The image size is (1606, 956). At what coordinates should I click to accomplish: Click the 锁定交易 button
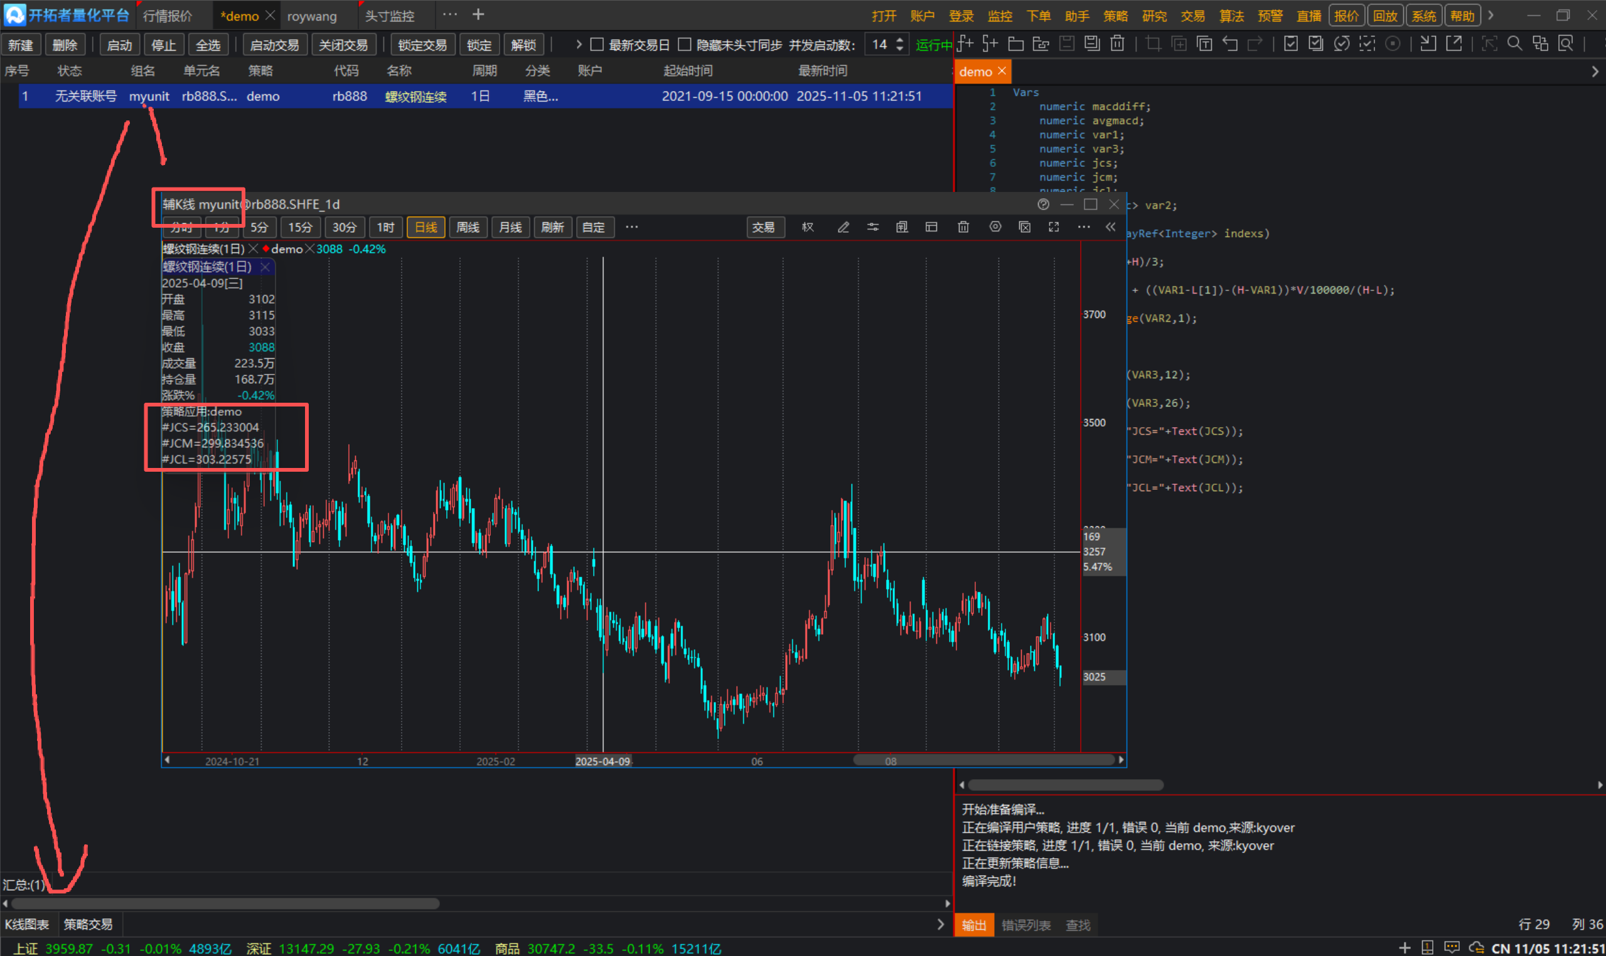tap(422, 45)
